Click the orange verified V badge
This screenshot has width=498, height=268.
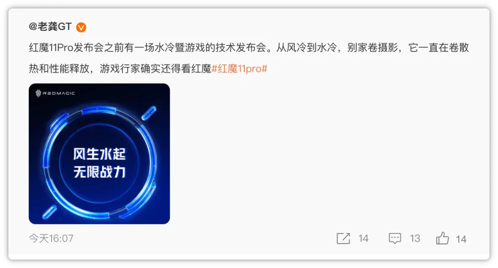tap(81, 28)
